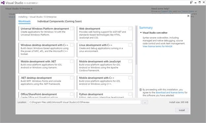Screen dimensions: 206x123
Task: Open Individual Components (Coming Soon) tab
Action: tap(59, 21)
